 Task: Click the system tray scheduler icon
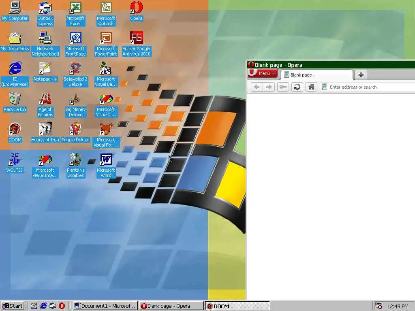[x=379, y=306]
